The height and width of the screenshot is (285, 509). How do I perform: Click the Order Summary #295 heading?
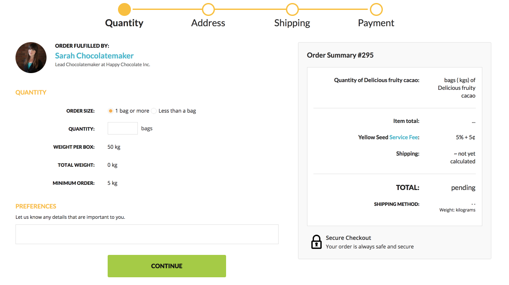340,55
